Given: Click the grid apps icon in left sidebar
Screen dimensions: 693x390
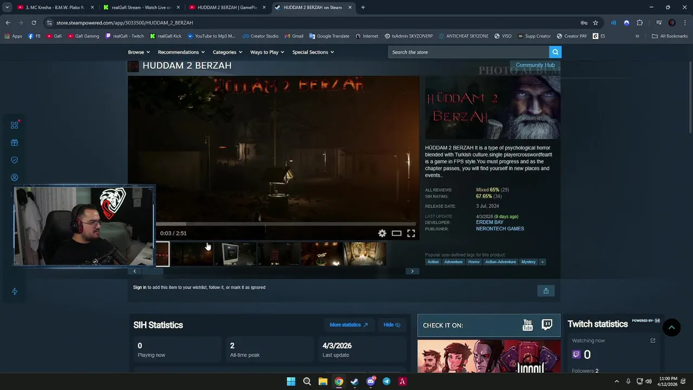Looking at the screenshot, I should [15, 125].
